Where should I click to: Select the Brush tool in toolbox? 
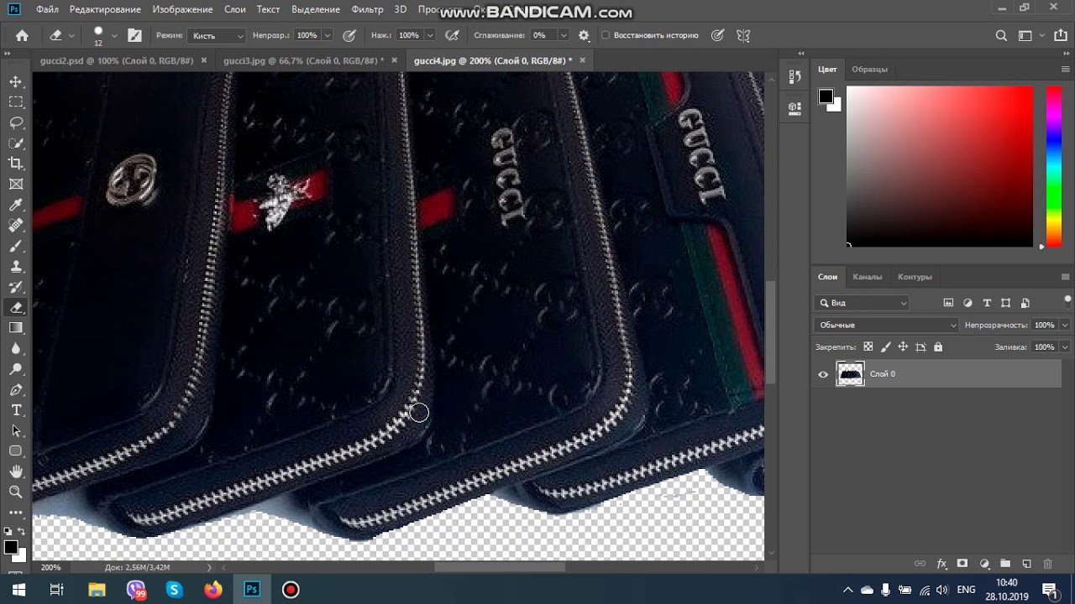16,246
